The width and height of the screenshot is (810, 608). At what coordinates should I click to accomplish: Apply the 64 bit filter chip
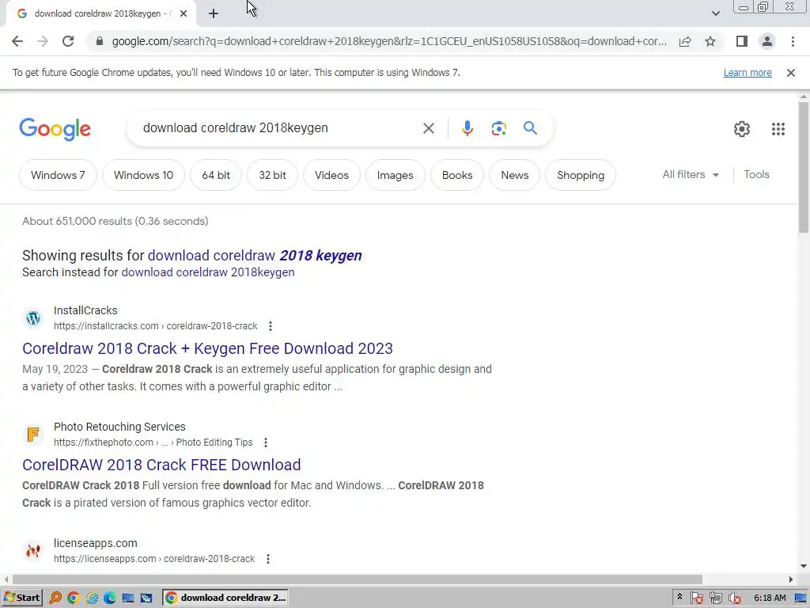(216, 175)
